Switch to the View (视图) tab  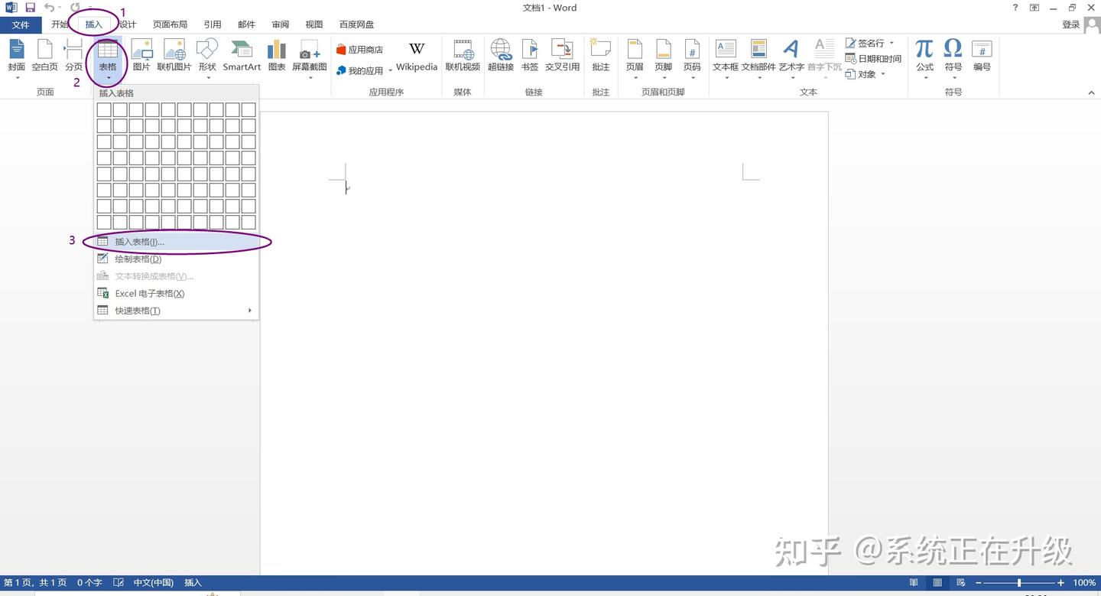(x=314, y=24)
